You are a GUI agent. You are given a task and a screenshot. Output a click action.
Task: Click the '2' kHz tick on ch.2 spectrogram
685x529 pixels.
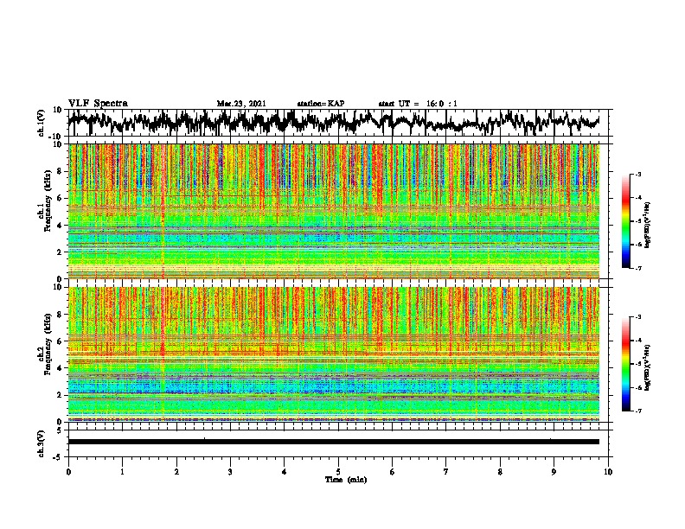coord(61,395)
